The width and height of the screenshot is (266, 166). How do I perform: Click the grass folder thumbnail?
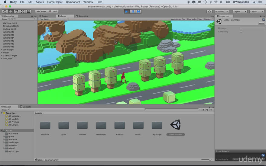pyautogui.click(x=63, y=125)
